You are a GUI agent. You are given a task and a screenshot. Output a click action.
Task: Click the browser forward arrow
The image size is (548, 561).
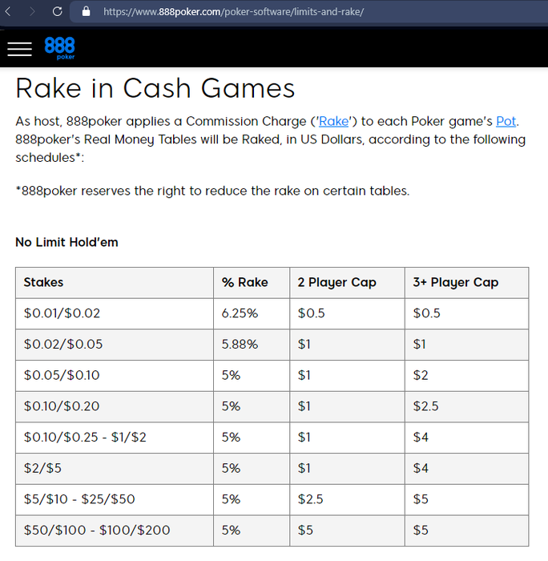pyautogui.click(x=32, y=12)
